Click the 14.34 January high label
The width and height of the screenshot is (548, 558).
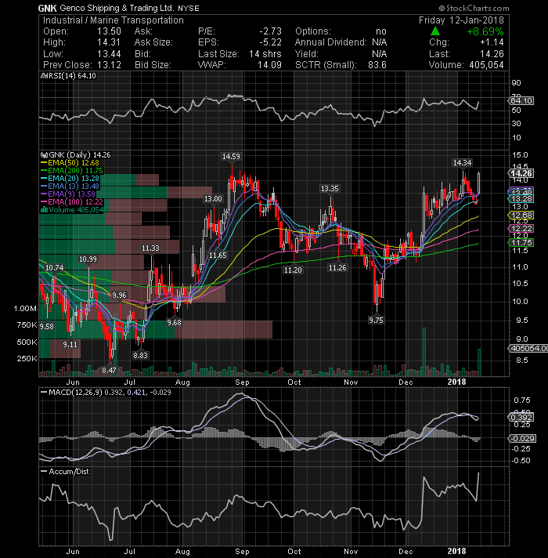click(x=462, y=163)
